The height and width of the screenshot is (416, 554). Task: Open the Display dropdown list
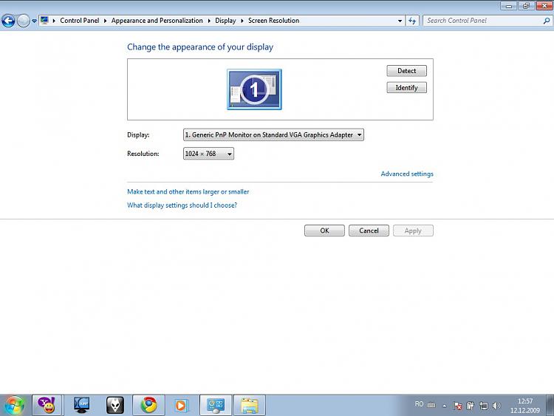click(273, 134)
